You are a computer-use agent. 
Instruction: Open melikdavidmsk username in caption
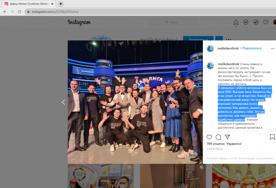coord(228,64)
